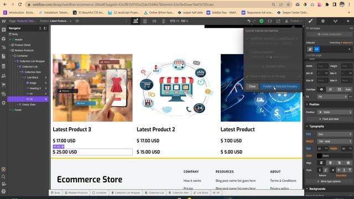Viewport: 354px width, 199px height.
Task: Open the code export icon
Action: 270,21
